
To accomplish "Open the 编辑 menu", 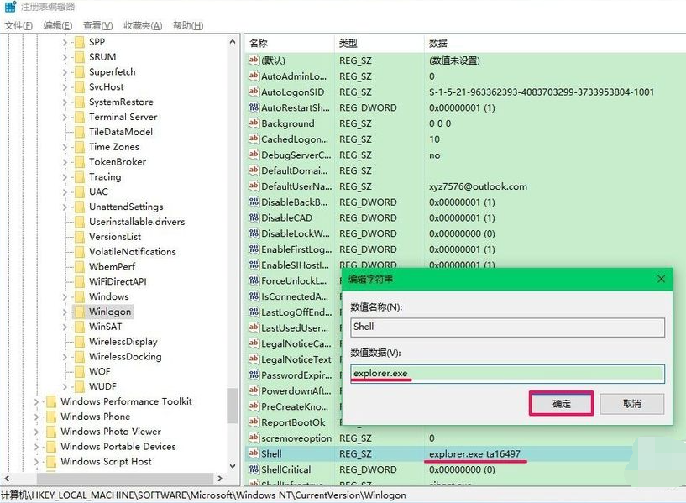I will point(55,24).
